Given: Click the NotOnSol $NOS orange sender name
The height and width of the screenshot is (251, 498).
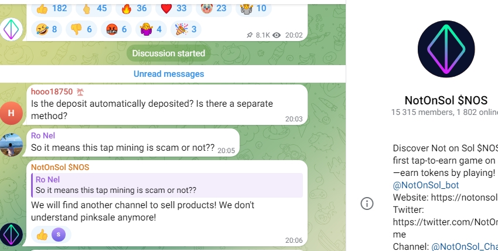Looking at the screenshot, I should coord(60,168).
